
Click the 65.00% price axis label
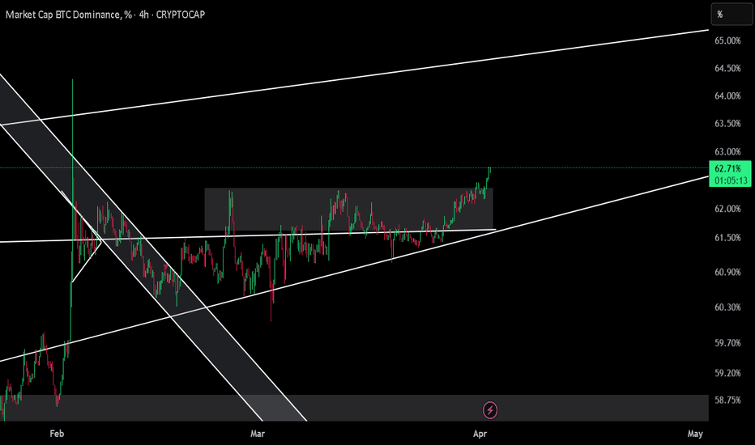click(727, 41)
